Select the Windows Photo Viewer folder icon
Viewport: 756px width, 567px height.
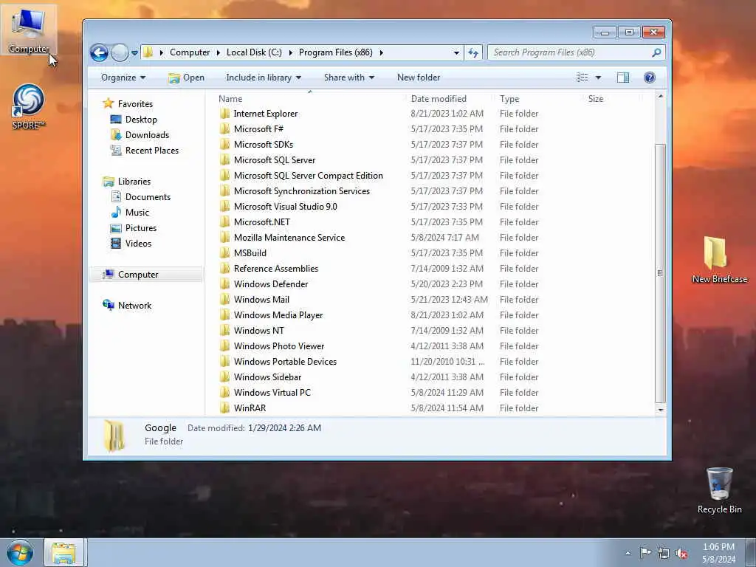[x=224, y=346]
